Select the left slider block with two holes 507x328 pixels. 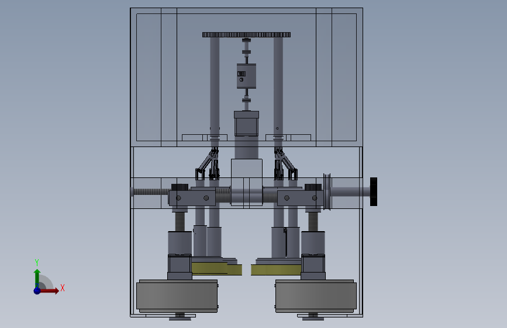point(192,198)
